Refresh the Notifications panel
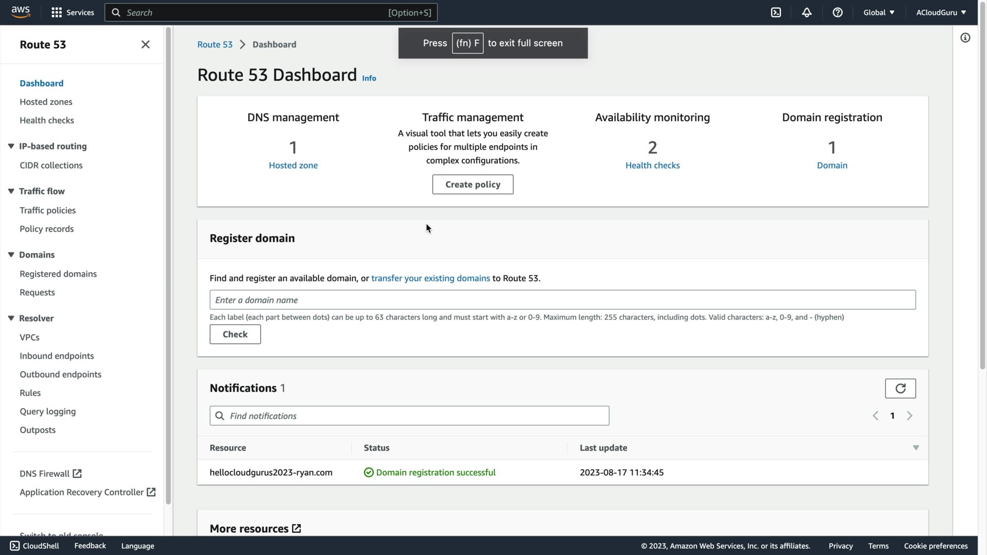This screenshot has height=555, width=987. [x=900, y=388]
